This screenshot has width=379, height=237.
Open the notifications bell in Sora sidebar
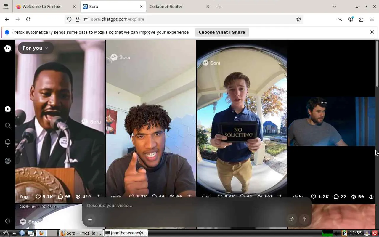(x=8, y=142)
